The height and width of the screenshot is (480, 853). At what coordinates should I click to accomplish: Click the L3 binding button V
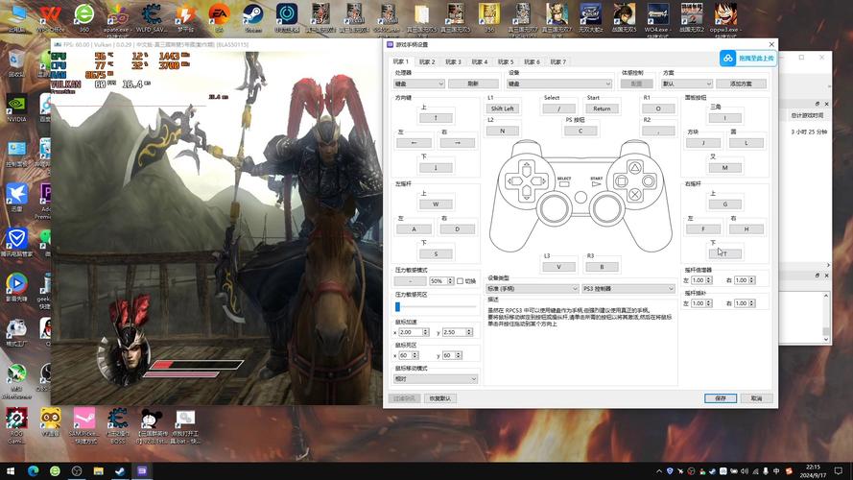pos(558,267)
